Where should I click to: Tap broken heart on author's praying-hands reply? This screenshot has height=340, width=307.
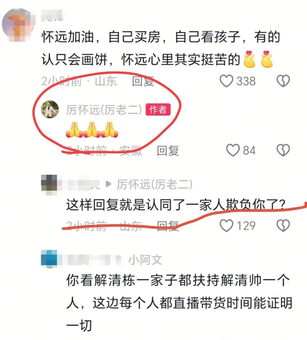pos(283,150)
